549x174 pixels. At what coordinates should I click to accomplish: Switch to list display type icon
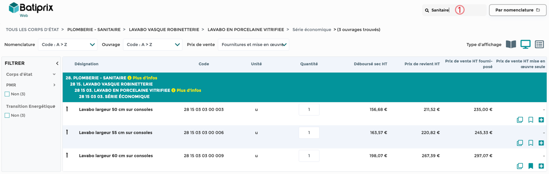(x=539, y=45)
